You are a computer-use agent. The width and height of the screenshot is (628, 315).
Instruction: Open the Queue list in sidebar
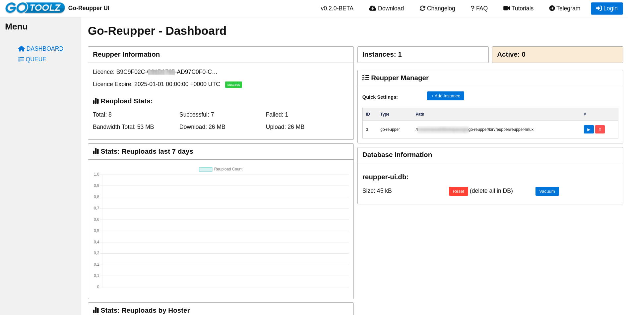pyautogui.click(x=32, y=59)
